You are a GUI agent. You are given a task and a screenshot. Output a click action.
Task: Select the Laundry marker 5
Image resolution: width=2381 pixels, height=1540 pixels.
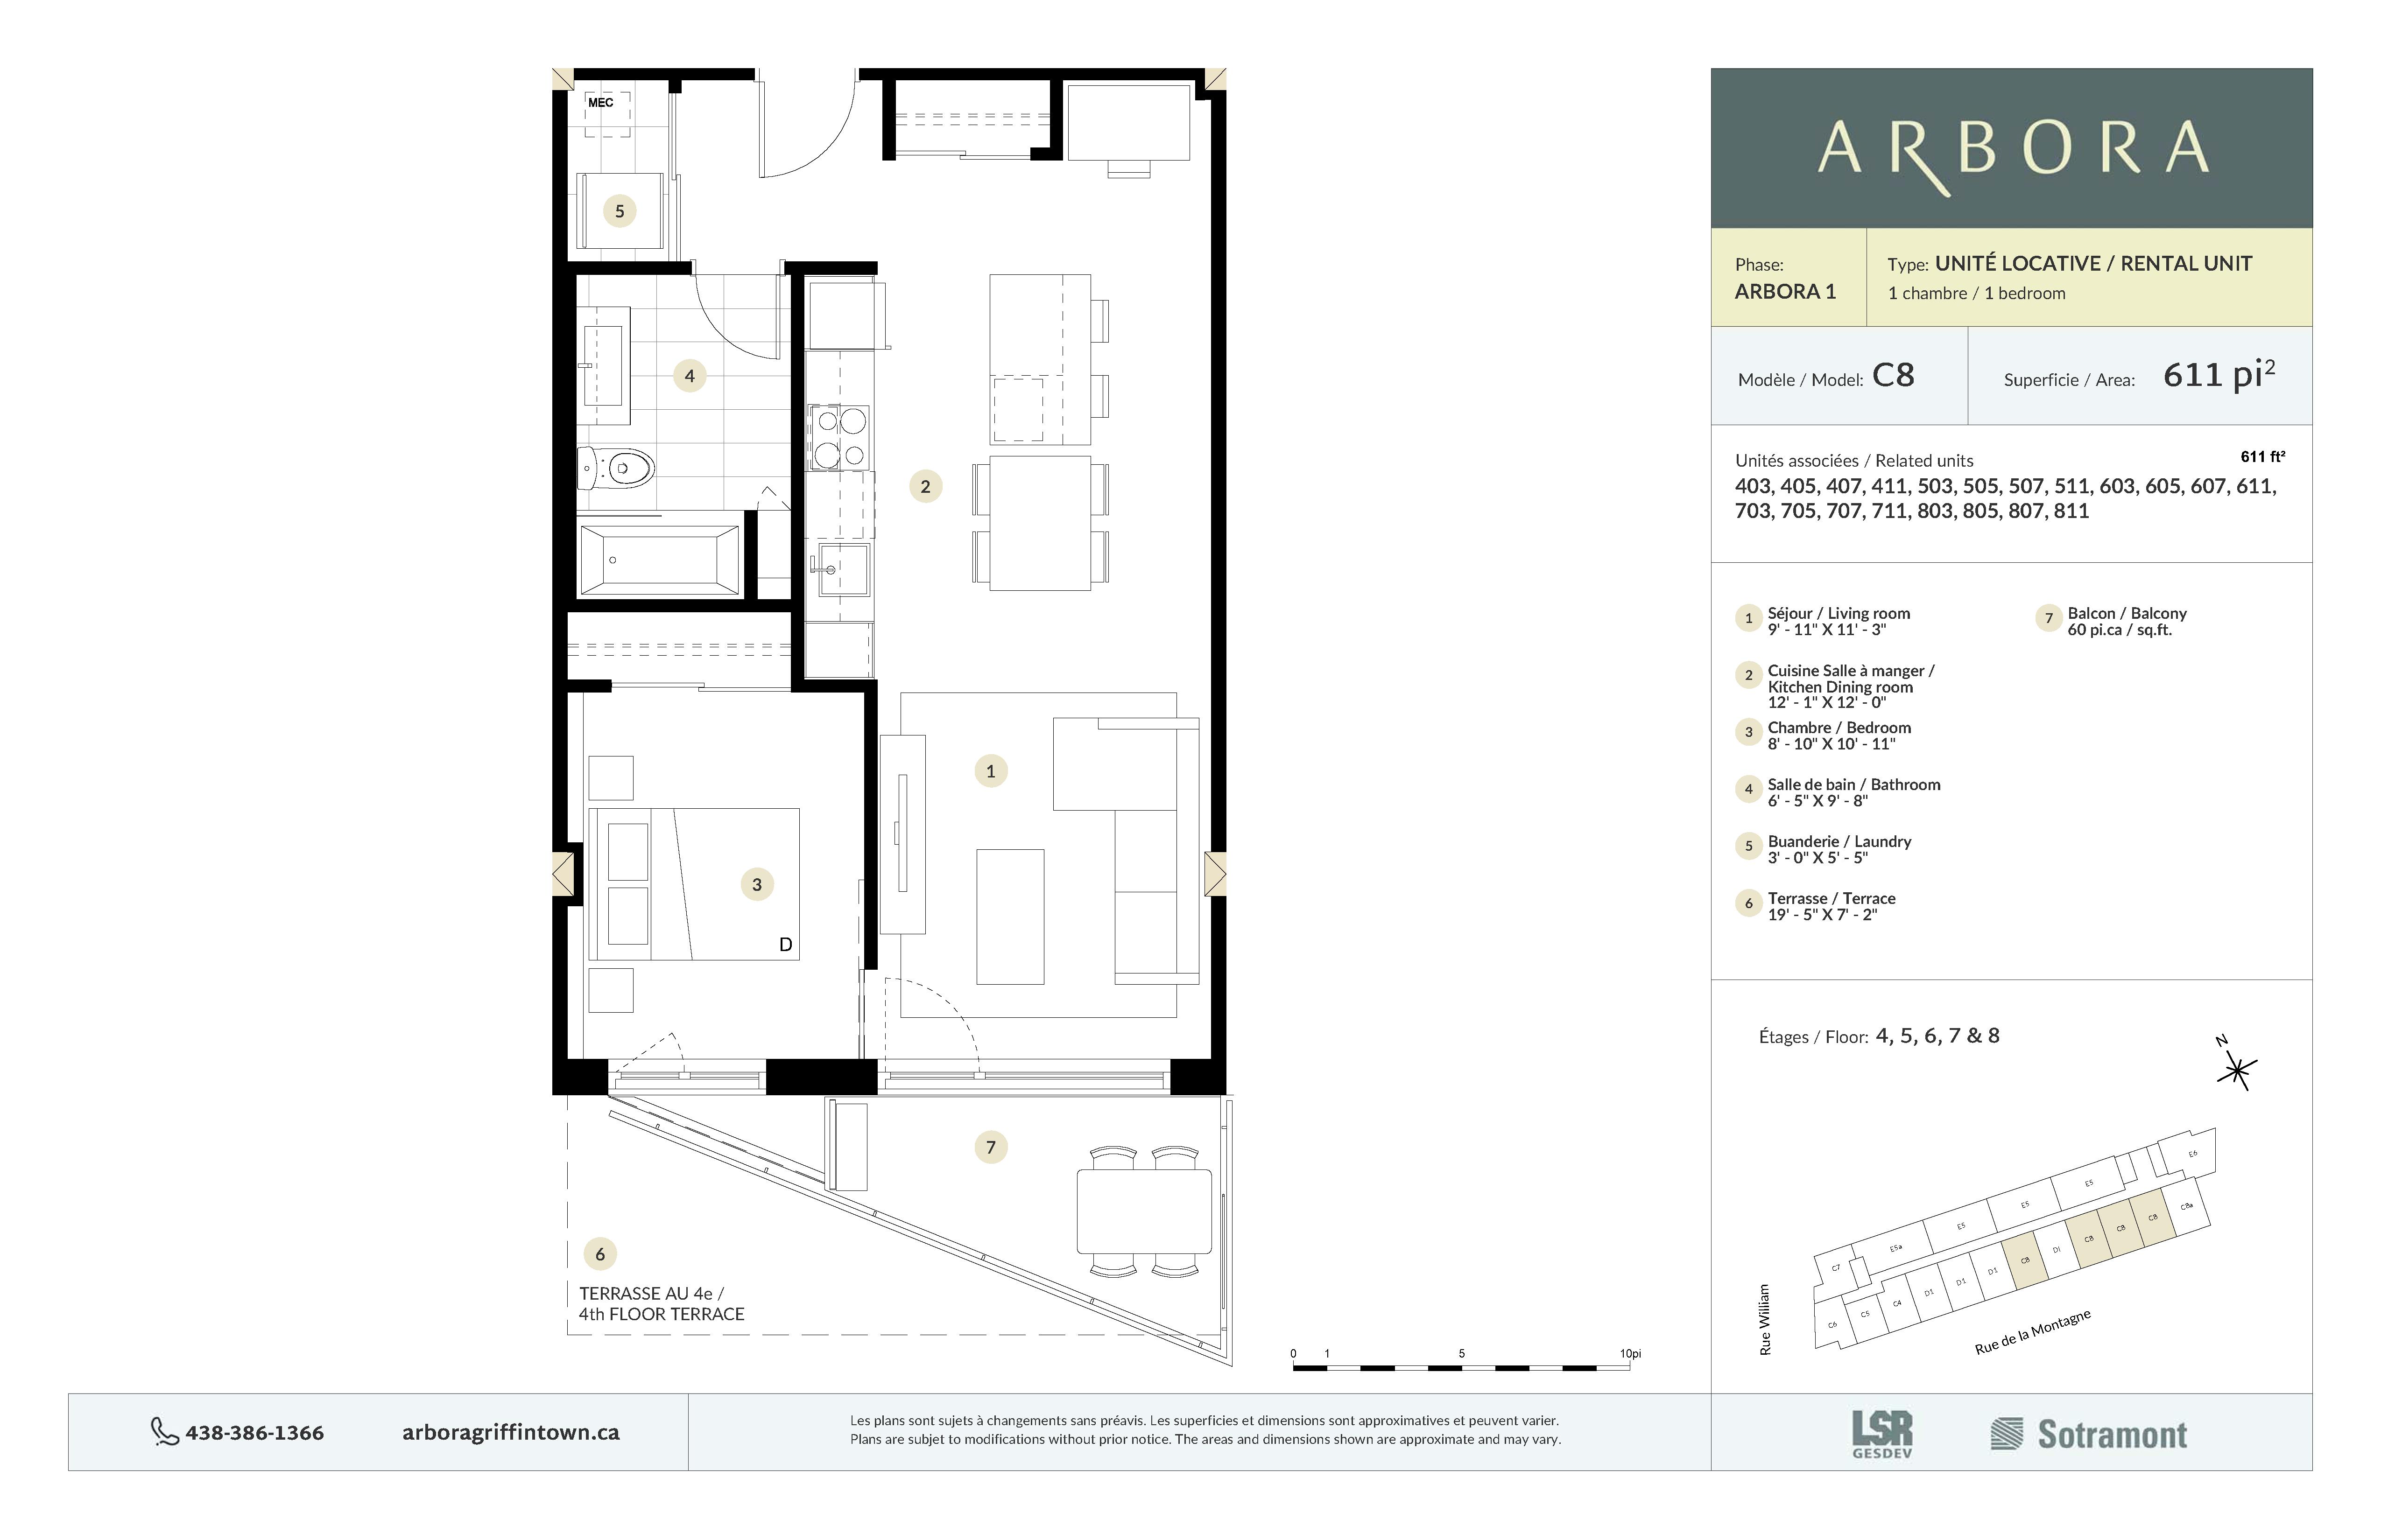[x=620, y=211]
